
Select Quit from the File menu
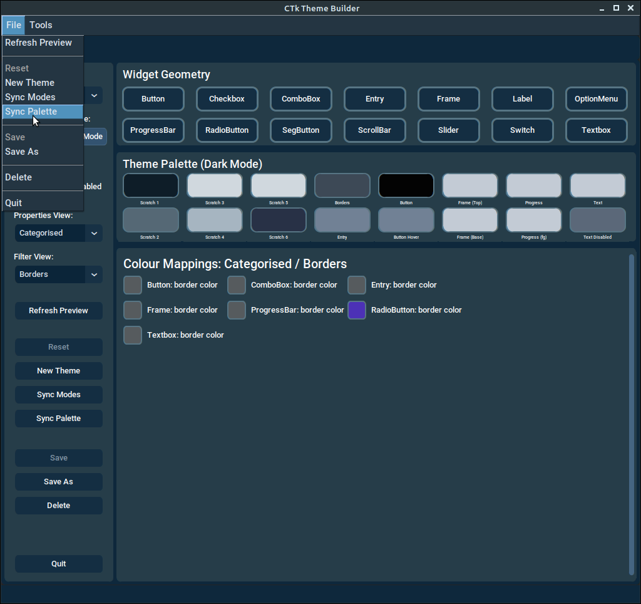point(43,203)
